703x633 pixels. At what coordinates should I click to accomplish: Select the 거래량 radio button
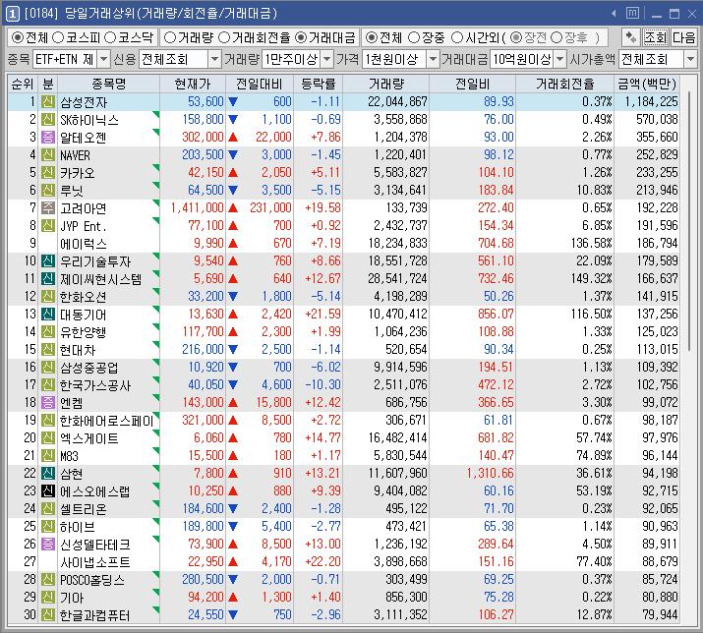tap(170, 37)
